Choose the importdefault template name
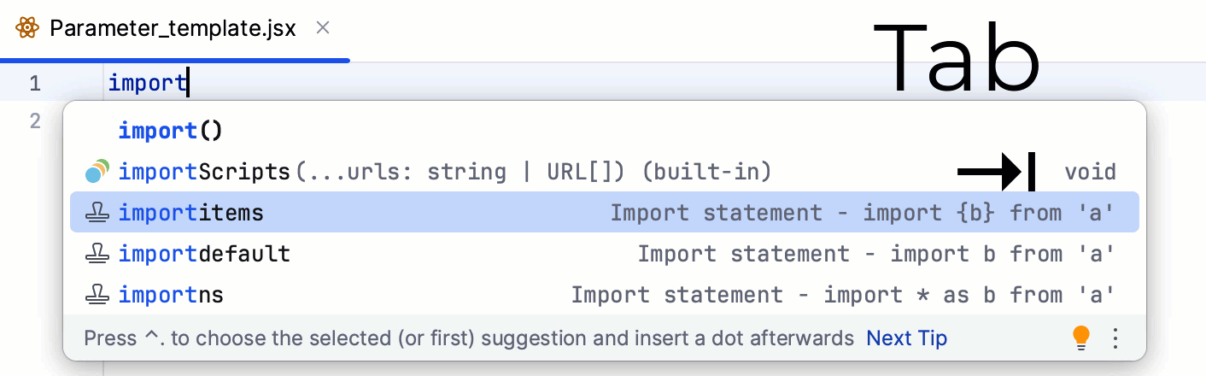1206x376 pixels. tap(204, 254)
